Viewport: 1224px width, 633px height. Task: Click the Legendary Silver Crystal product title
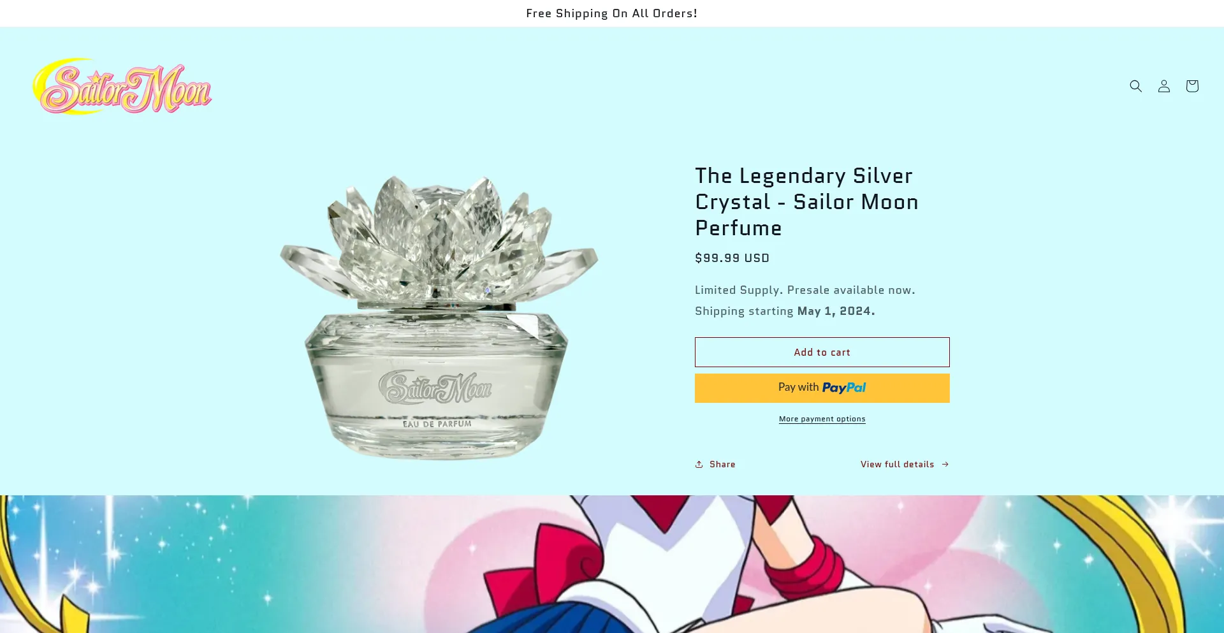806,201
